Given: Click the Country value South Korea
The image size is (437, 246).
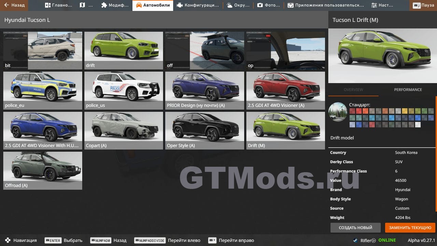Looking at the screenshot, I should 406,152.
